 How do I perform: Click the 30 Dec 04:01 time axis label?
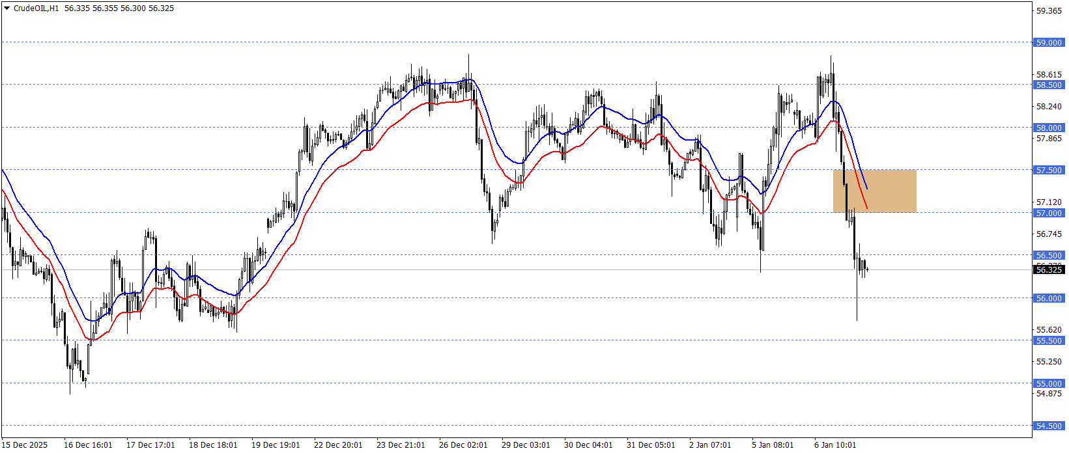coord(588,445)
